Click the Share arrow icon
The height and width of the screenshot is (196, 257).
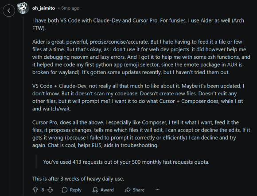127,190
